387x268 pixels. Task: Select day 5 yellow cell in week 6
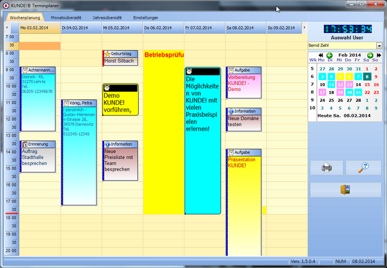point(340,76)
